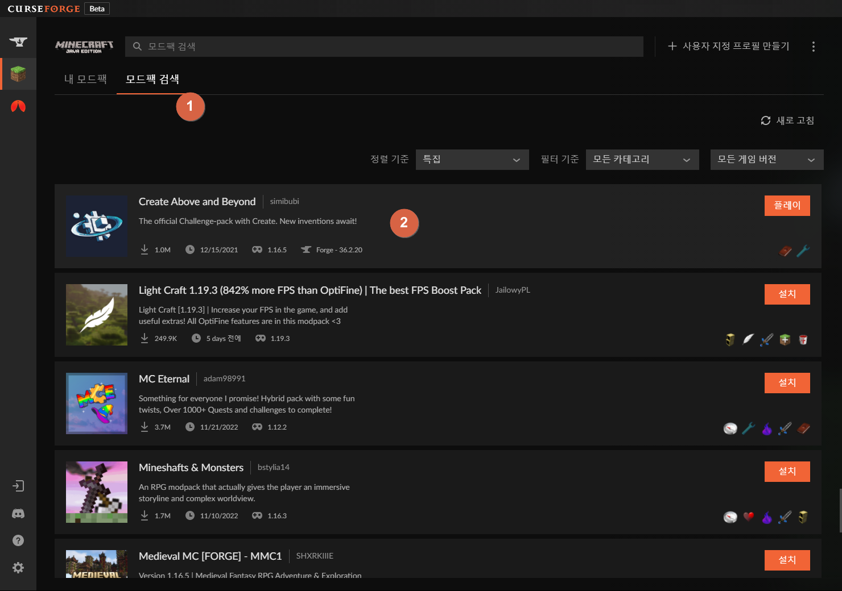Screen dimensions: 842x591
Task: Open the Medieval MC thumbnail
Action: pyautogui.click(x=97, y=564)
